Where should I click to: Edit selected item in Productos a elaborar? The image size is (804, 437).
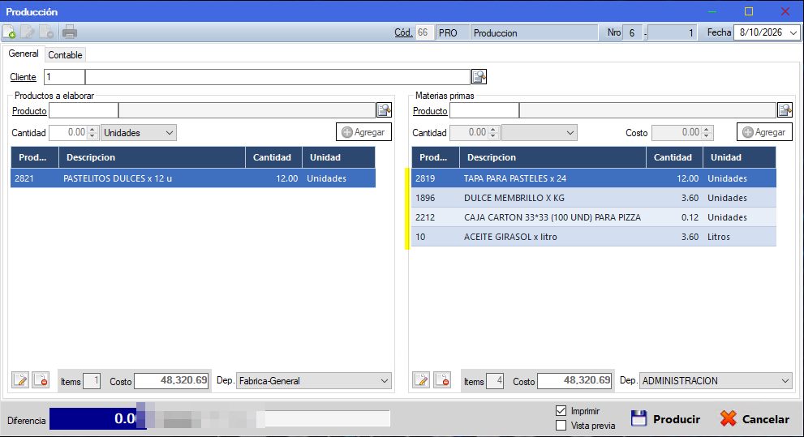20,380
